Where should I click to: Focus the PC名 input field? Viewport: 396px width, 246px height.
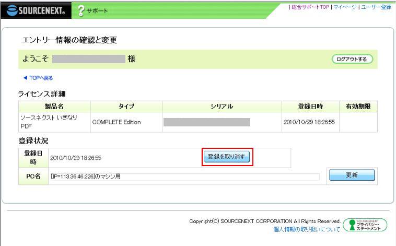tap(184, 177)
